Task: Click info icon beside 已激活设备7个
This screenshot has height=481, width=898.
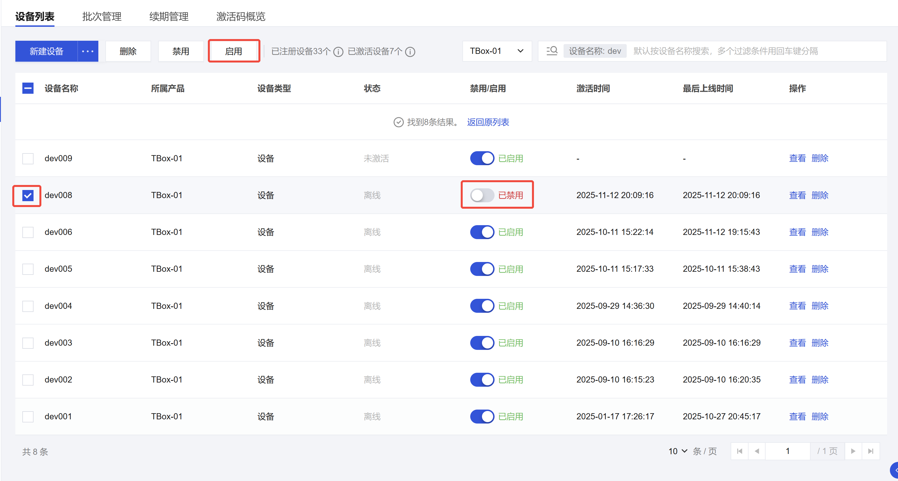Action: click(410, 52)
